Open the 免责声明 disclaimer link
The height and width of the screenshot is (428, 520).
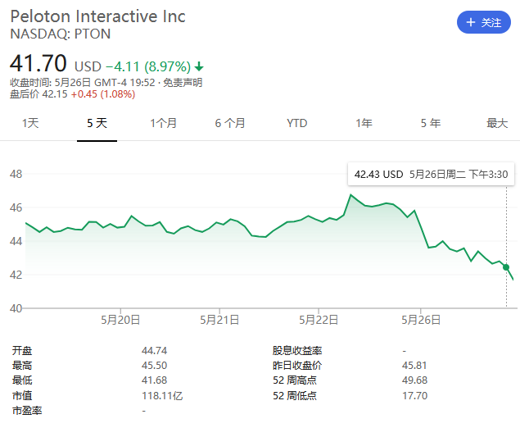click(x=183, y=83)
